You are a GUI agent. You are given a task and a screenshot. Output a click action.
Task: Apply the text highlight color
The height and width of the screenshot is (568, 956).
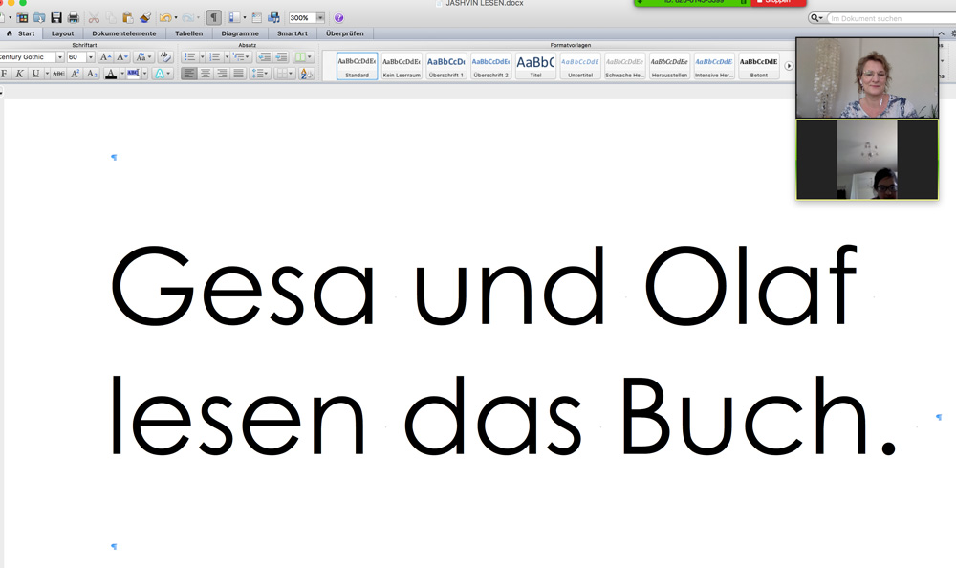[x=133, y=74]
